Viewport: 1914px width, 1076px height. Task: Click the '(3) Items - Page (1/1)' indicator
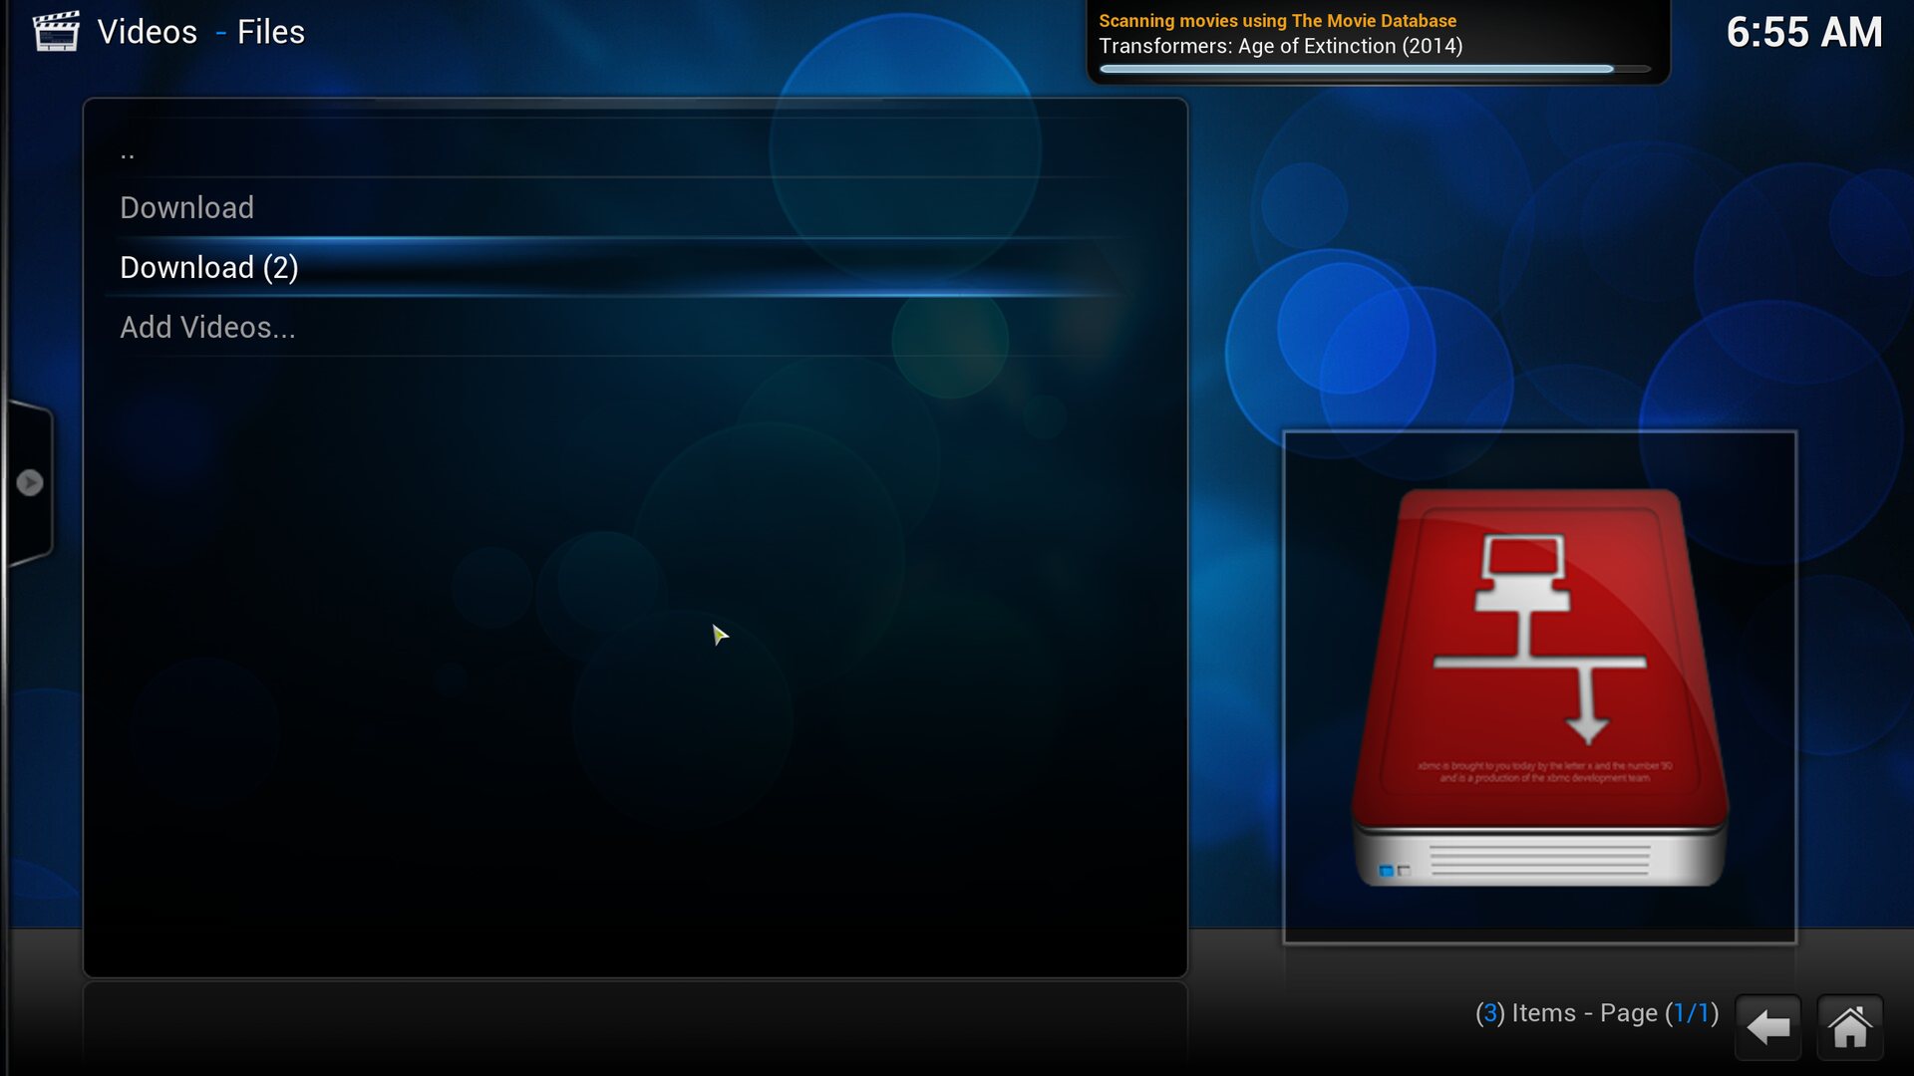tap(1596, 1013)
